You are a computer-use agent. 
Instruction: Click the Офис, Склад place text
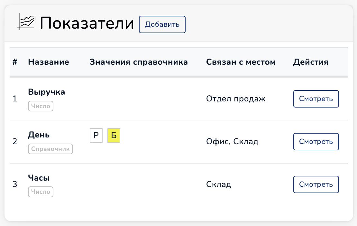coord(232,142)
